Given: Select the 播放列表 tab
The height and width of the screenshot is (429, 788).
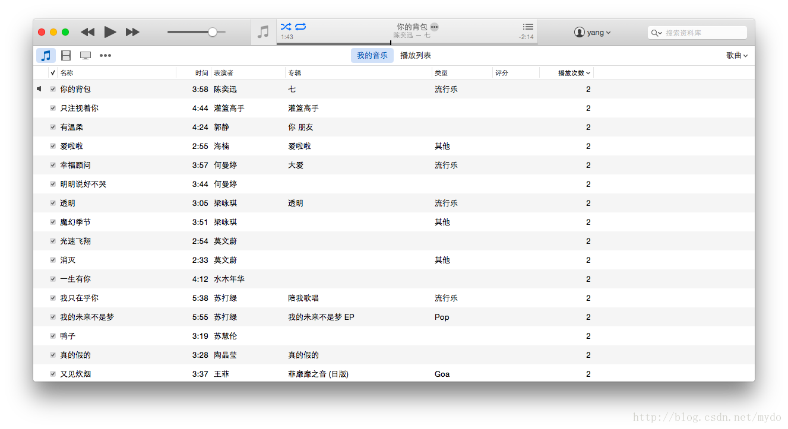Looking at the screenshot, I should (x=416, y=55).
